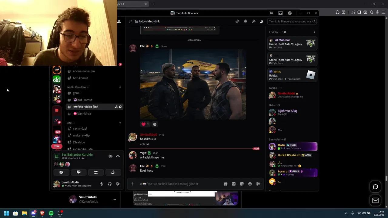Open the soundboard button
This screenshot has height=218, width=388.
coord(113,172)
